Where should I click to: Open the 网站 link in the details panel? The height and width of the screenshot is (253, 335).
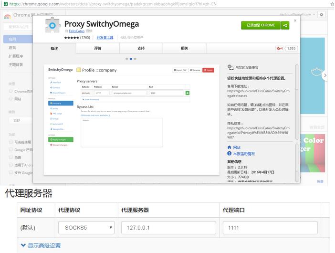pyautogui.click(x=237, y=147)
